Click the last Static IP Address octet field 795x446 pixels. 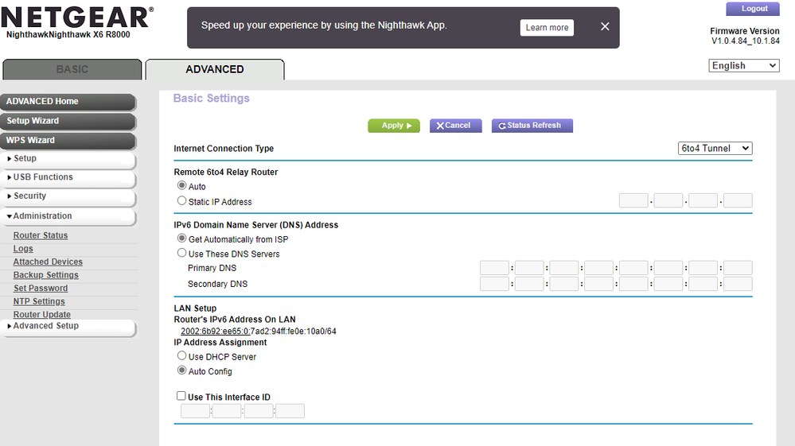click(x=738, y=200)
